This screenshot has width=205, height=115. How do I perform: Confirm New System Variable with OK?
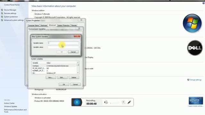[x=62, y=52]
